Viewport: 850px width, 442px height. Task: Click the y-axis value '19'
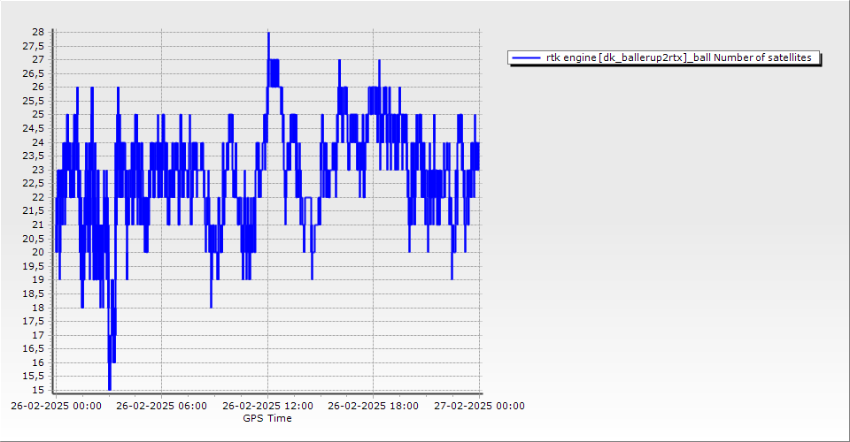click(x=38, y=279)
